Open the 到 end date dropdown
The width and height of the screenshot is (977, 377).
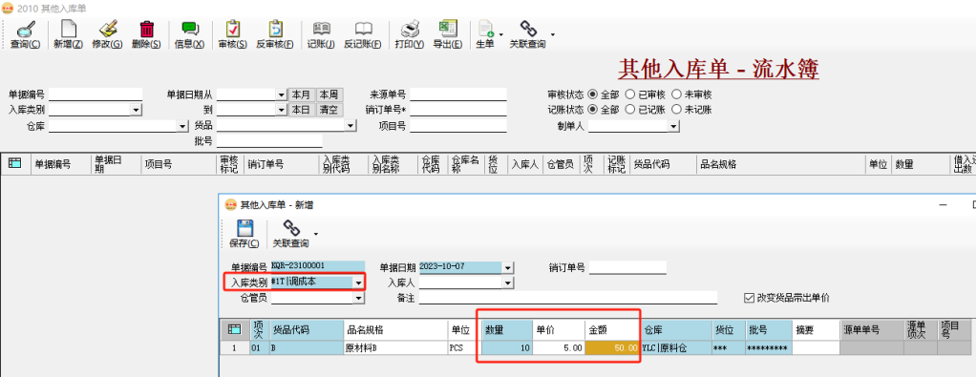point(281,111)
